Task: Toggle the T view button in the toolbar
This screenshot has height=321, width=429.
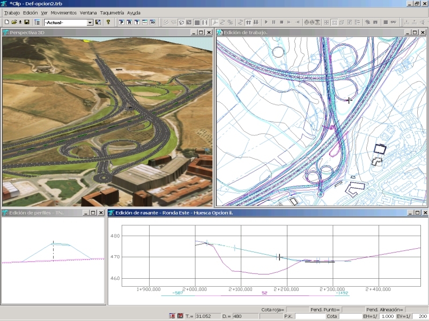Action: 136,22
